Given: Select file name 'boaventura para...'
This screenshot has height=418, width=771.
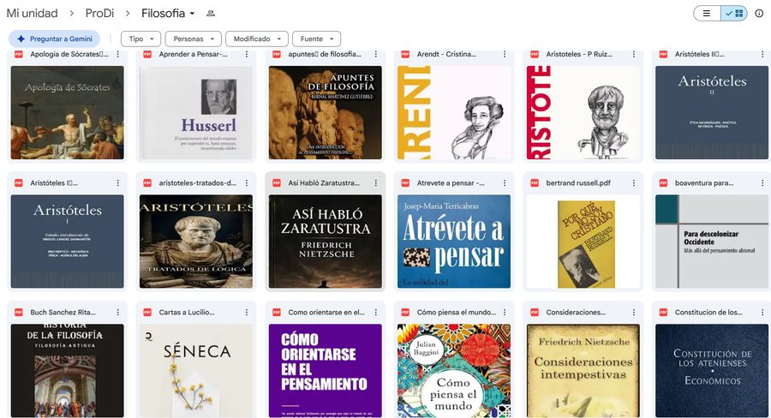Looking at the screenshot, I should pos(704,183).
